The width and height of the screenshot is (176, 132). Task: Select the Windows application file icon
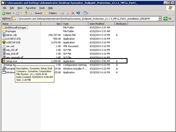(x=4, y=72)
